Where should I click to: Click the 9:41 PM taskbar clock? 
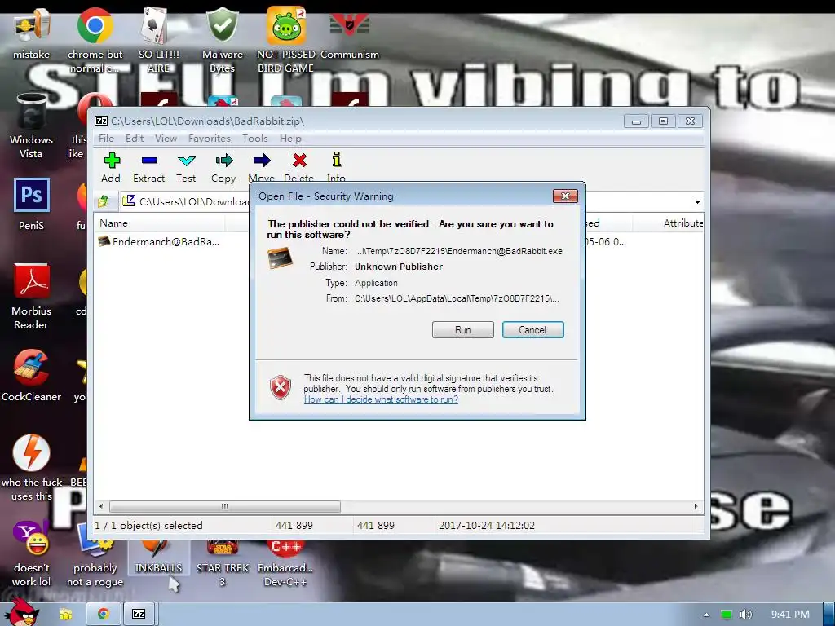click(x=789, y=615)
